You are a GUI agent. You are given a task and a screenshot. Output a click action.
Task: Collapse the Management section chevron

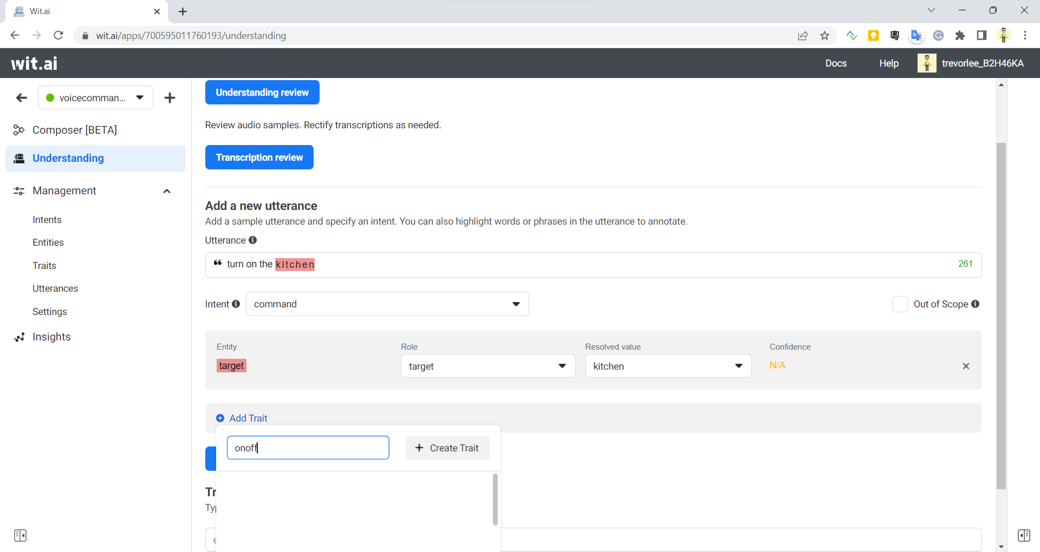[x=167, y=191]
